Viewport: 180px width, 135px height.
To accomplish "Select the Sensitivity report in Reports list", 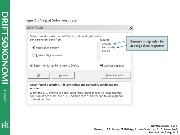I will coord(108,47).
